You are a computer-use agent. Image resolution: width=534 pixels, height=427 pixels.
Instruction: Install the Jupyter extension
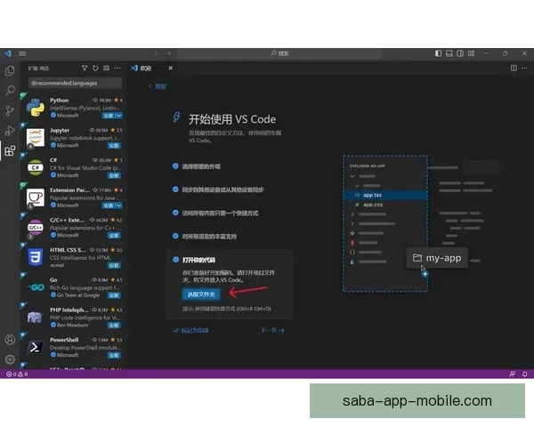114,146
